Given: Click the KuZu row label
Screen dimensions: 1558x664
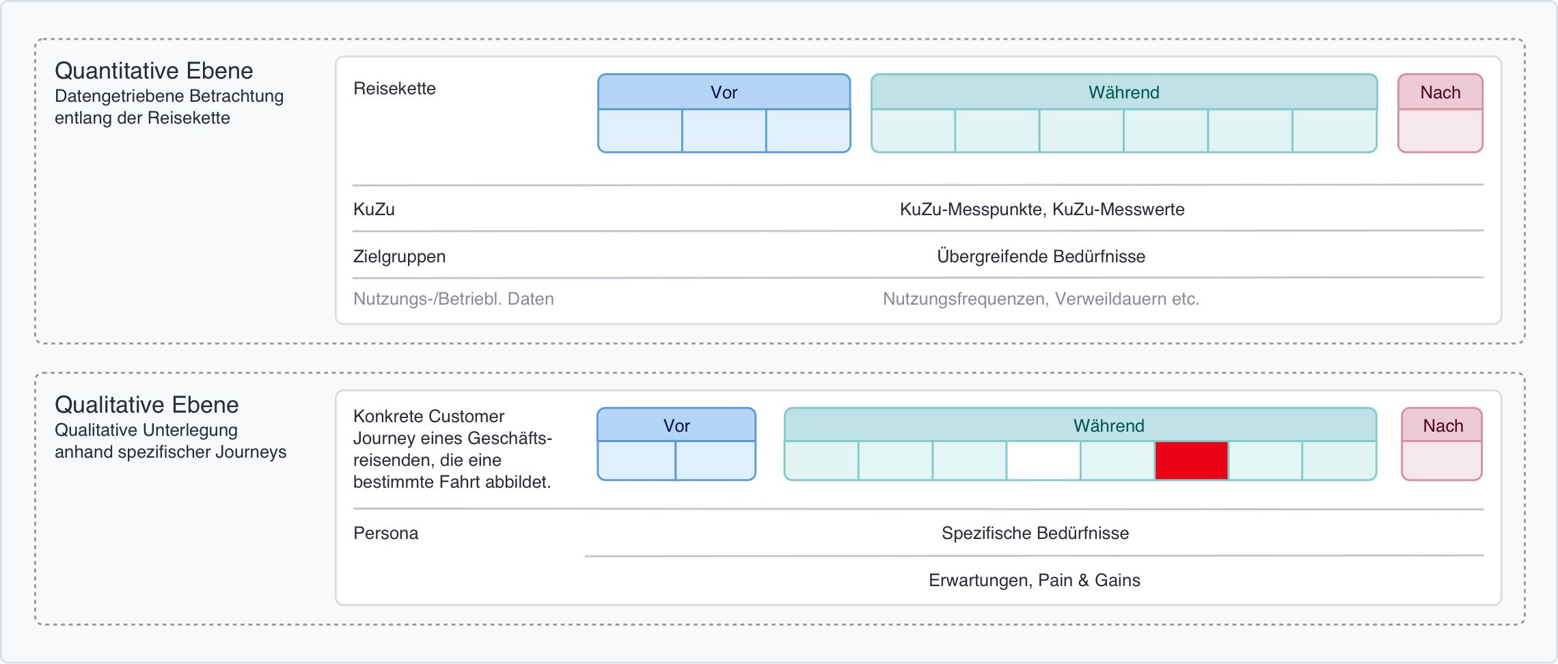Looking at the screenshot, I should pos(374,209).
